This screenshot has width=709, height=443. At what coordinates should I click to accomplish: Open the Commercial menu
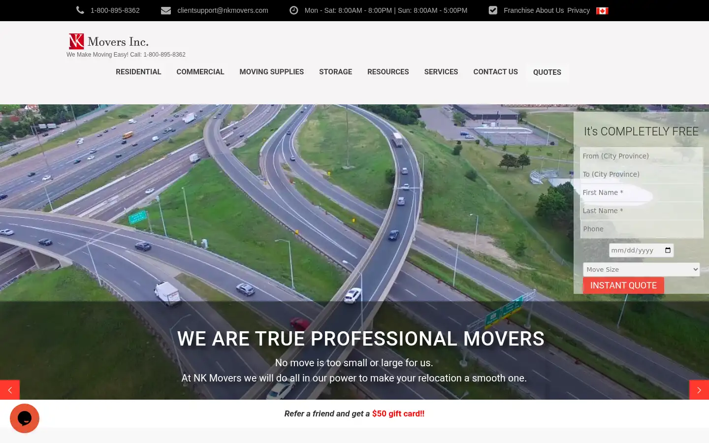pos(200,72)
